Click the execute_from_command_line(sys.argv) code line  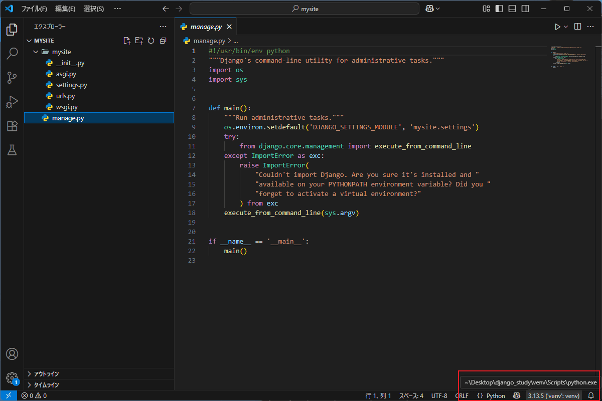(291, 213)
